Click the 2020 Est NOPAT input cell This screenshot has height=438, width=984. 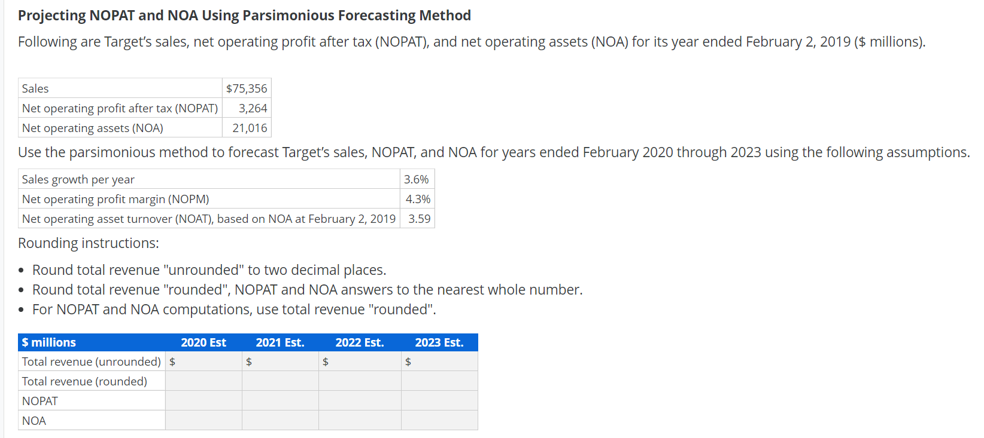coord(204,401)
